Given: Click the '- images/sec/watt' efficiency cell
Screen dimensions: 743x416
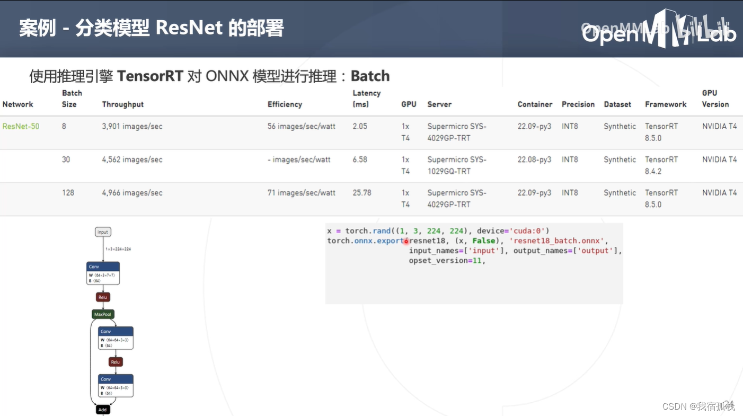Looking at the screenshot, I should (x=299, y=160).
